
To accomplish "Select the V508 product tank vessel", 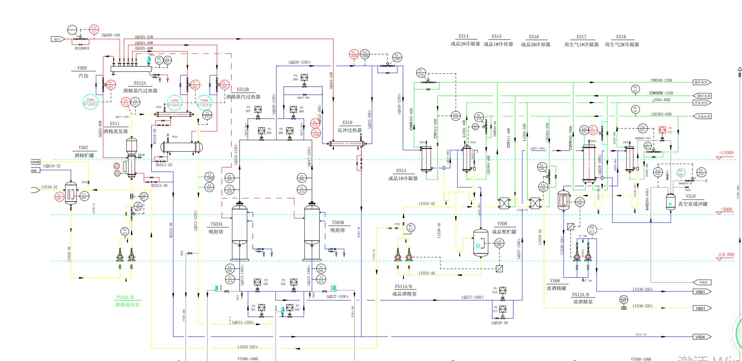I will click(x=480, y=243).
